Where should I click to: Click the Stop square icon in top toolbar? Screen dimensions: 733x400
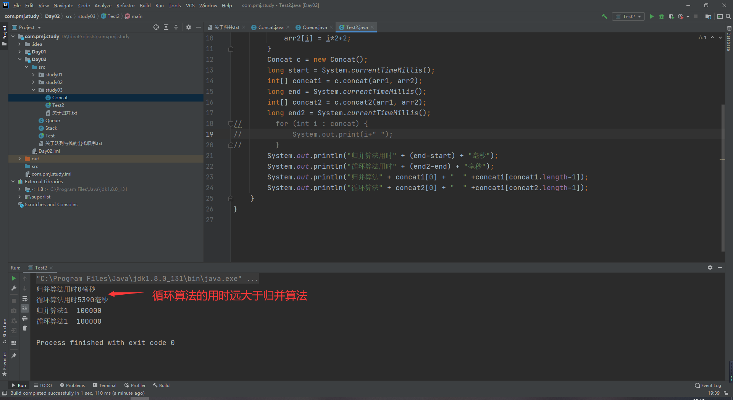coord(696,16)
